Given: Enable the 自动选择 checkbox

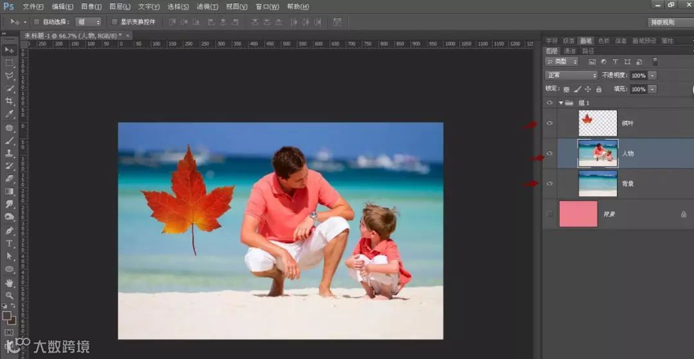Looking at the screenshot, I should click(37, 22).
